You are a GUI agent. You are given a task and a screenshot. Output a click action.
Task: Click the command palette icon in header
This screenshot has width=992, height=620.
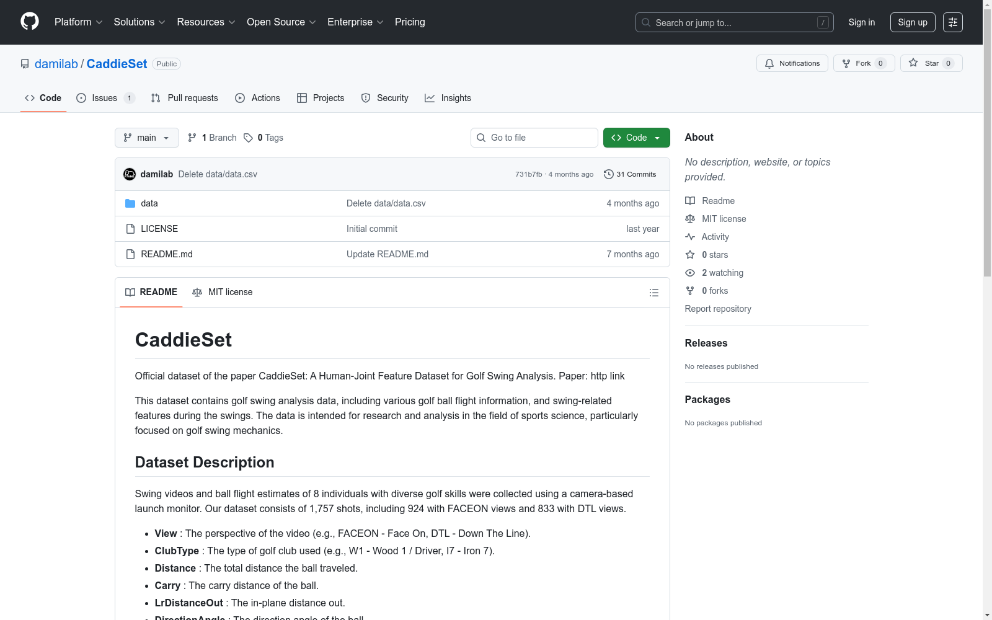pos(953,22)
